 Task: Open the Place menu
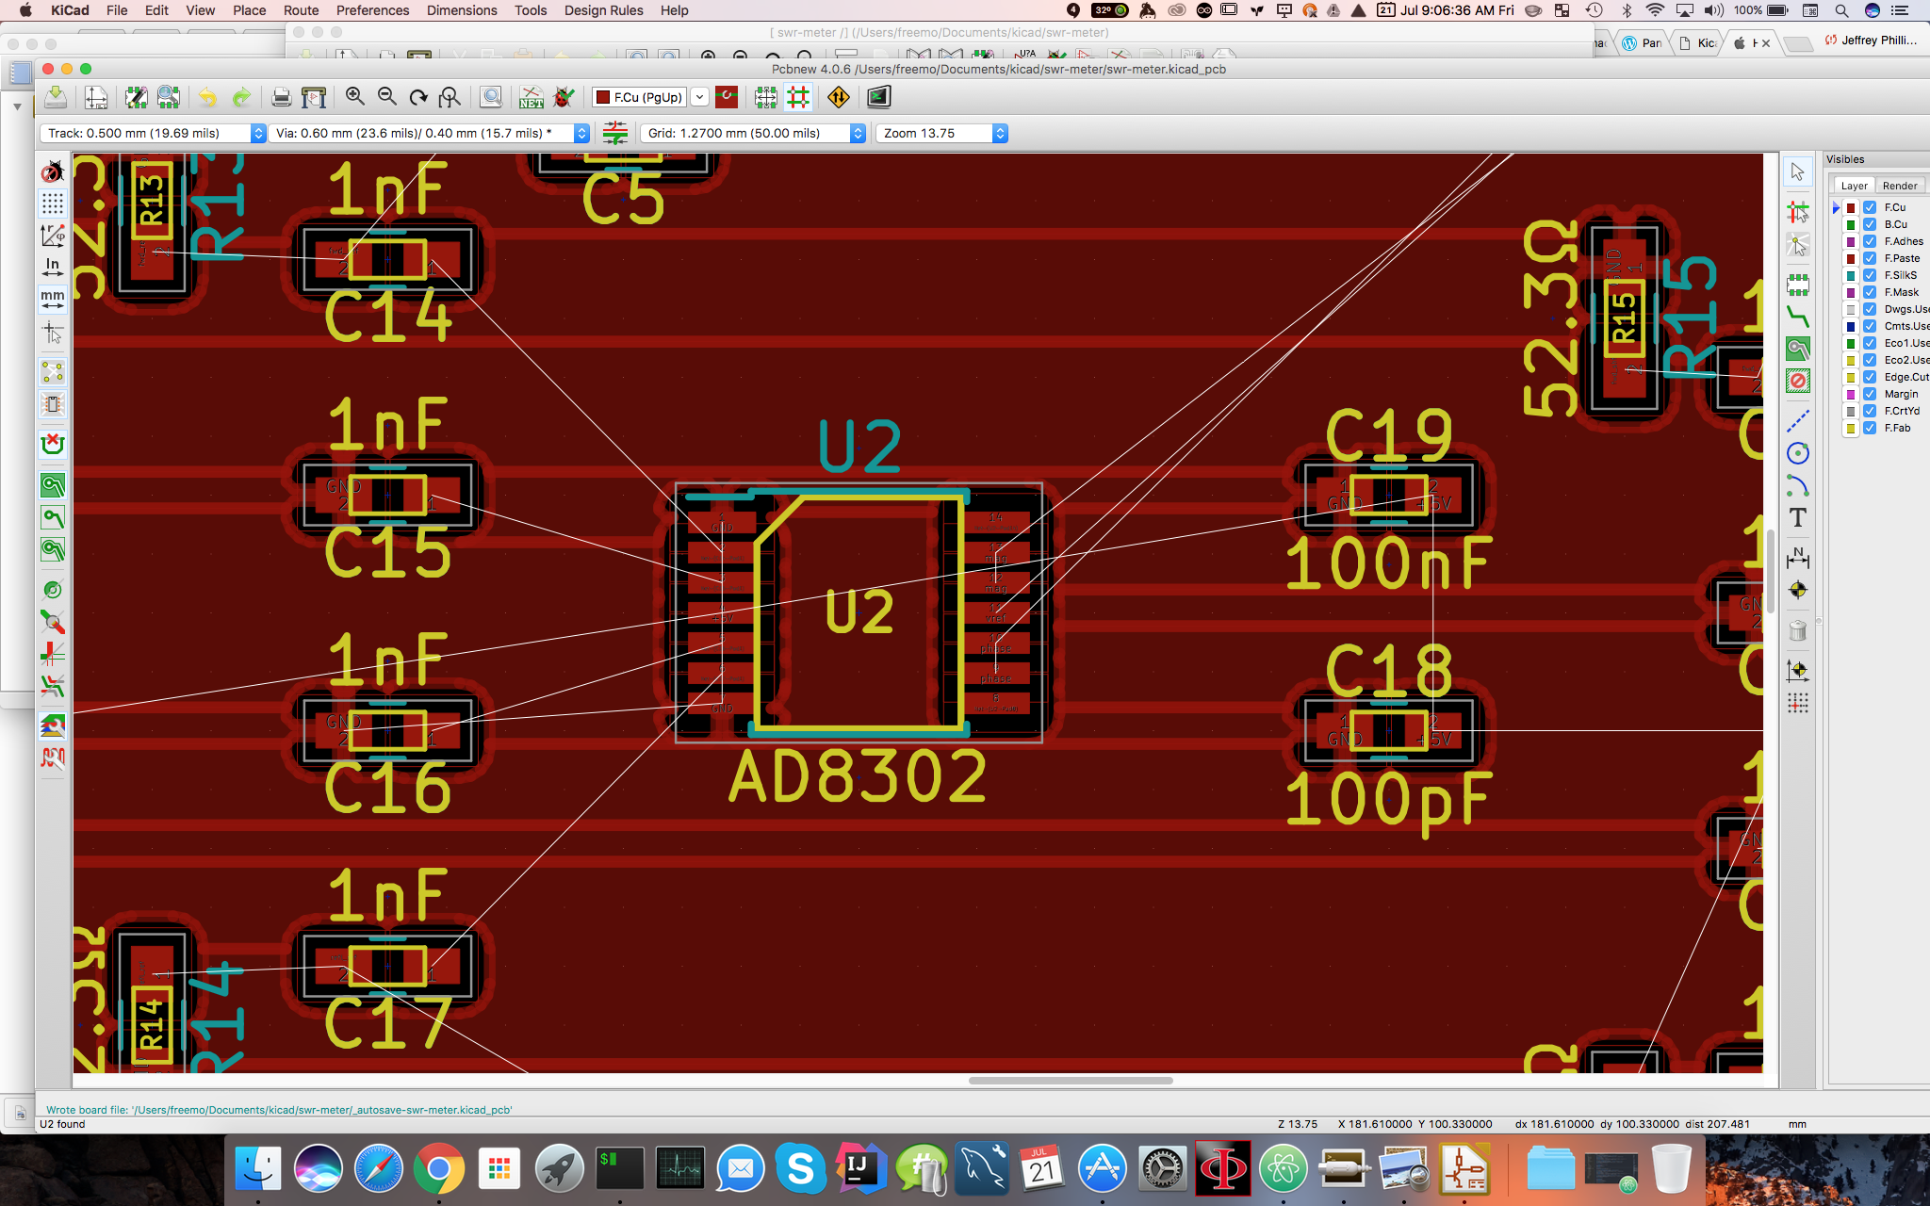pos(250,10)
